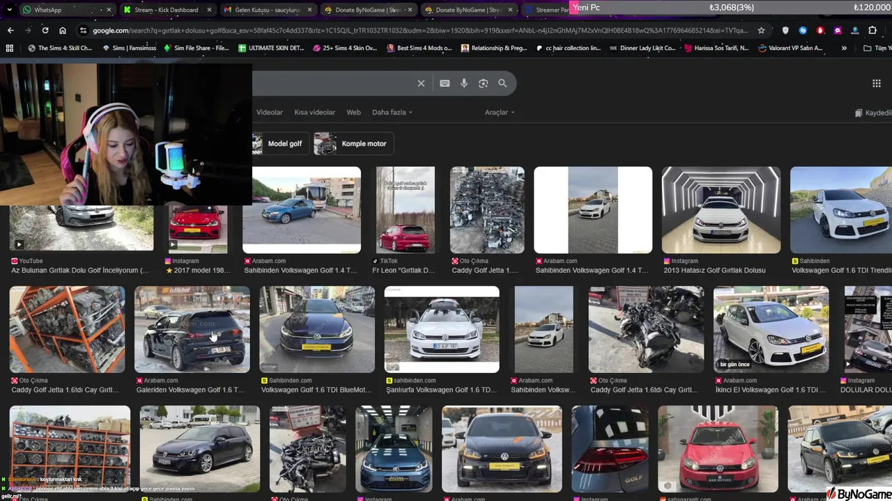
Task: Open the Galeriden Volkswagen Golf black car thumbnail
Action: [x=192, y=330]
